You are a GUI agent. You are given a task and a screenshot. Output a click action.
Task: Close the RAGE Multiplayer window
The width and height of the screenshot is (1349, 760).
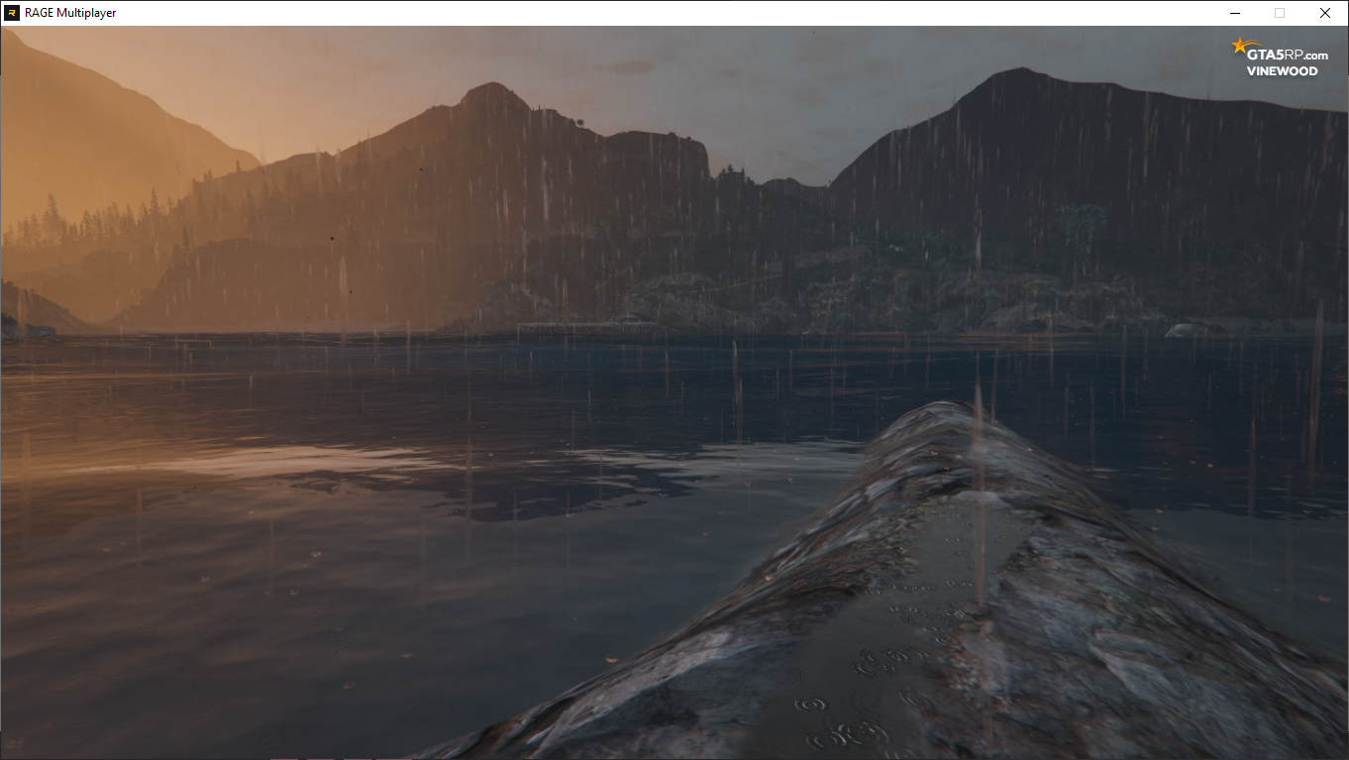[1325, 13]
